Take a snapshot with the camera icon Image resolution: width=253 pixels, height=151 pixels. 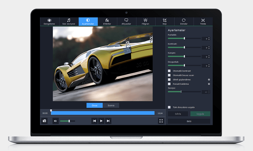click(x=44, y=121)
